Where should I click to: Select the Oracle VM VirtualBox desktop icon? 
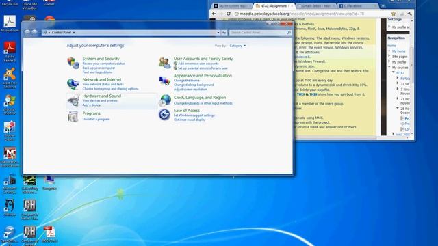[x=29, y=5]
